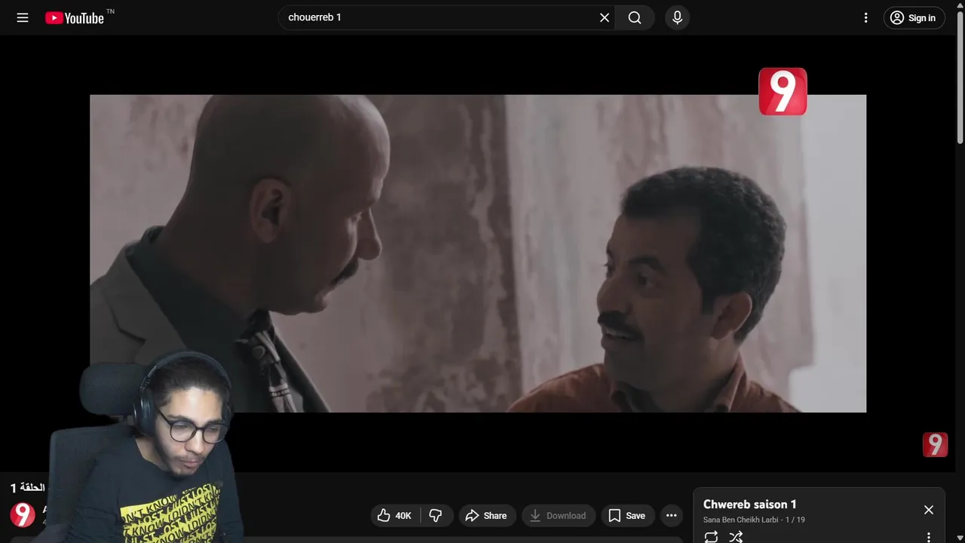Toggle playlist shuffle
Viewport: 965px width, 543px height.
736,537
